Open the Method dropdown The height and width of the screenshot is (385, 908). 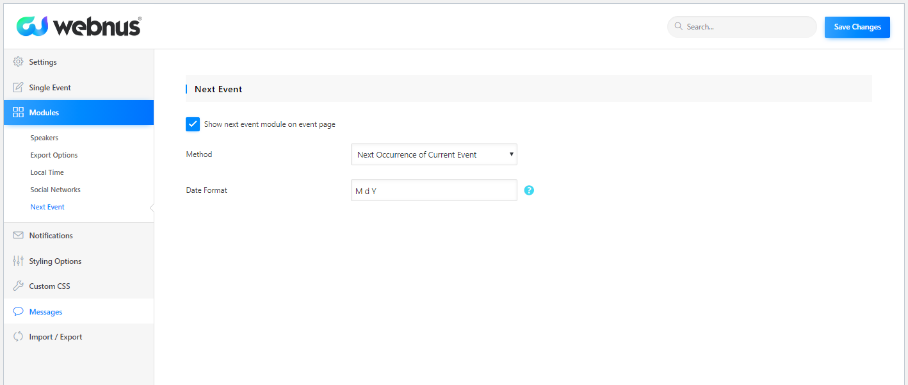[x=434, y=154]
